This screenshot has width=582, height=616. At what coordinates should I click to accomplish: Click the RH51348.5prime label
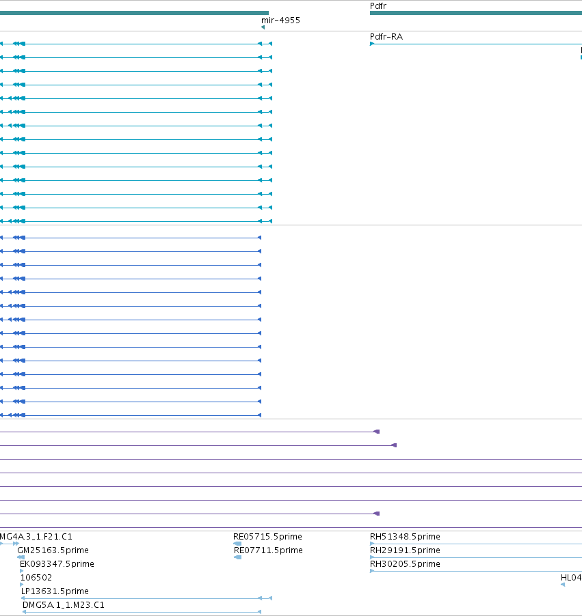(x=405, y=537)
